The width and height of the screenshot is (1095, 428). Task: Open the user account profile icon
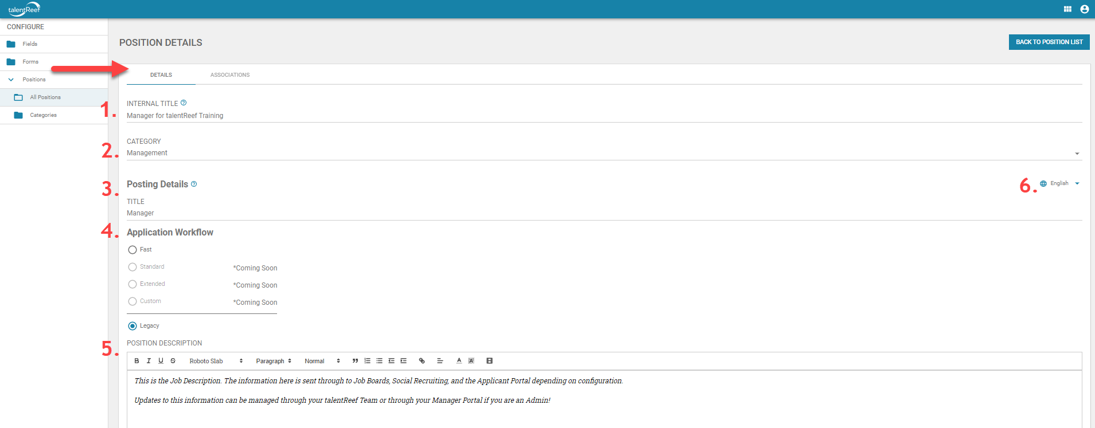[1084, 9]
